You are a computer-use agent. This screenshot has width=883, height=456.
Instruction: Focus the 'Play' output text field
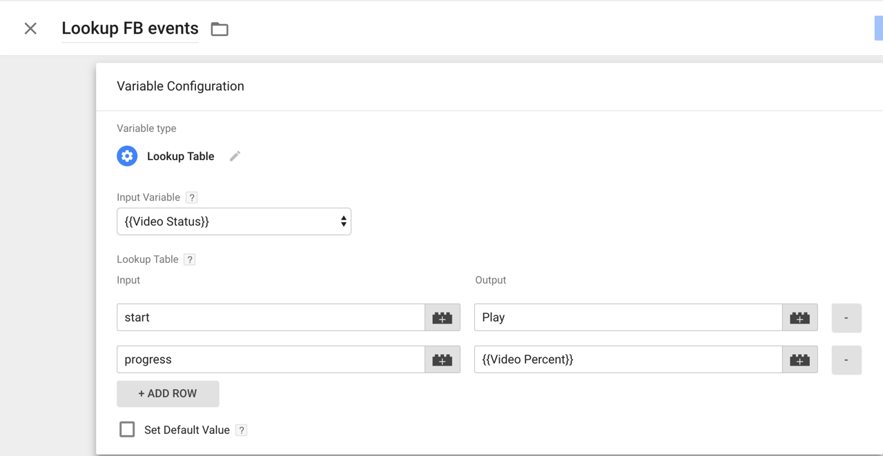pyautogui.click(x=628, y=318)
